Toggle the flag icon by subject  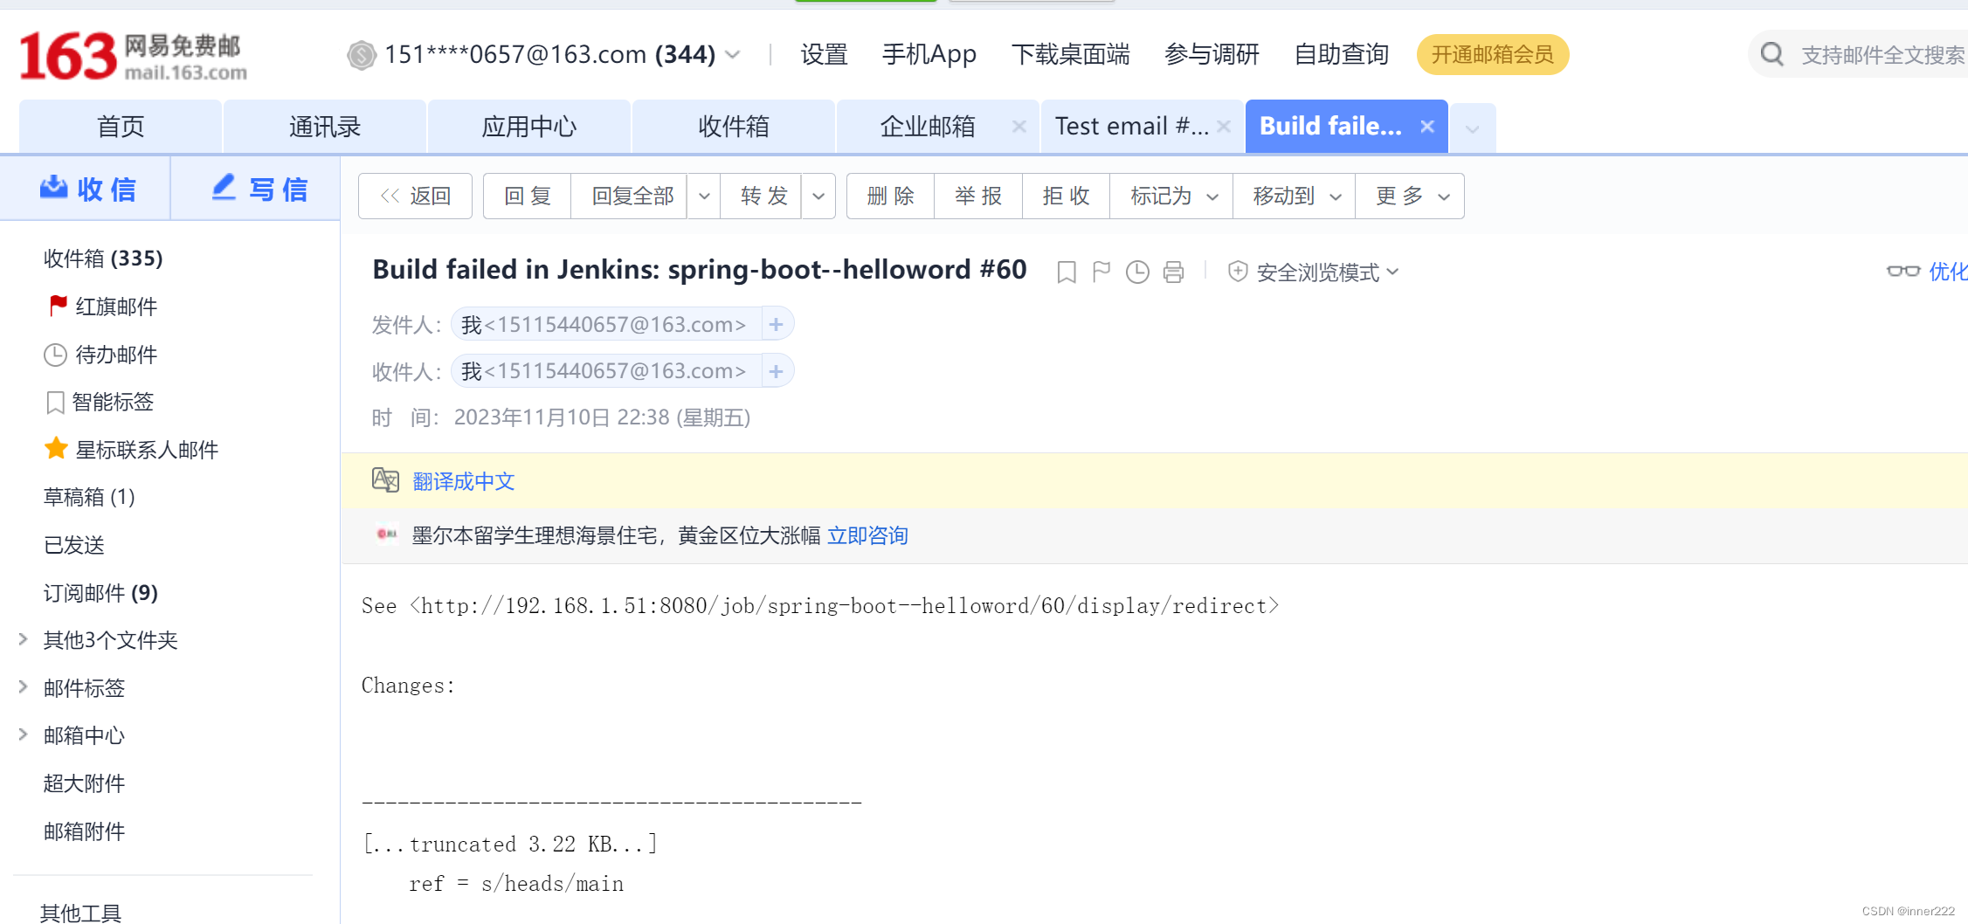point(1101,272)
